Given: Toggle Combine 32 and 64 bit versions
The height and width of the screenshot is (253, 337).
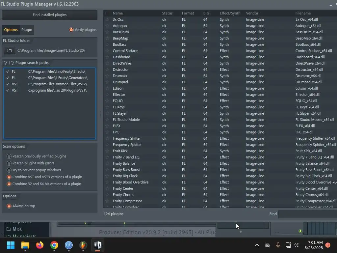Looking at the screenshot, I should (9, 184).
